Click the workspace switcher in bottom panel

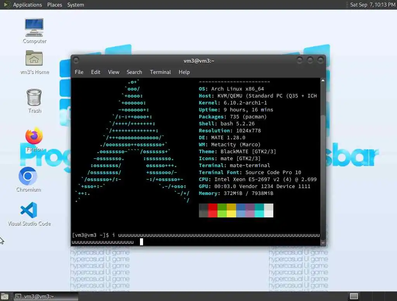pos(354,296)
